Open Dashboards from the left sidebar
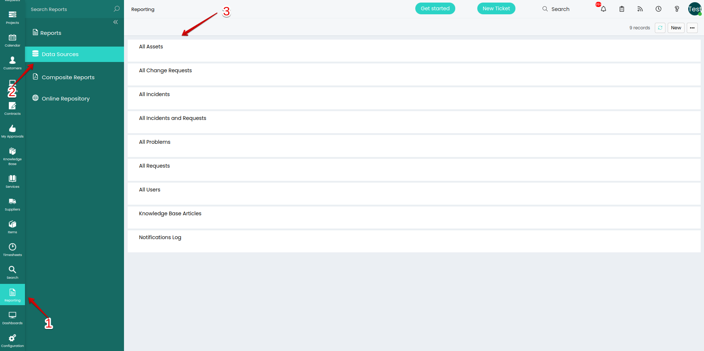 pos(12,318)
